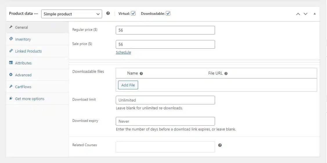Click help icon next to File URL
The height and width of the screenshot is (163, 327).
pos(226,73)
